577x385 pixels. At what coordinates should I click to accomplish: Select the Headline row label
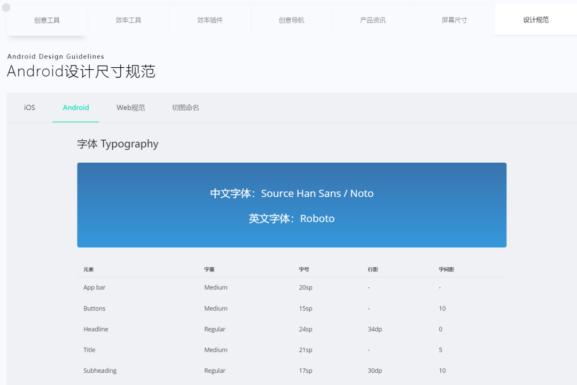coord(96,330)
